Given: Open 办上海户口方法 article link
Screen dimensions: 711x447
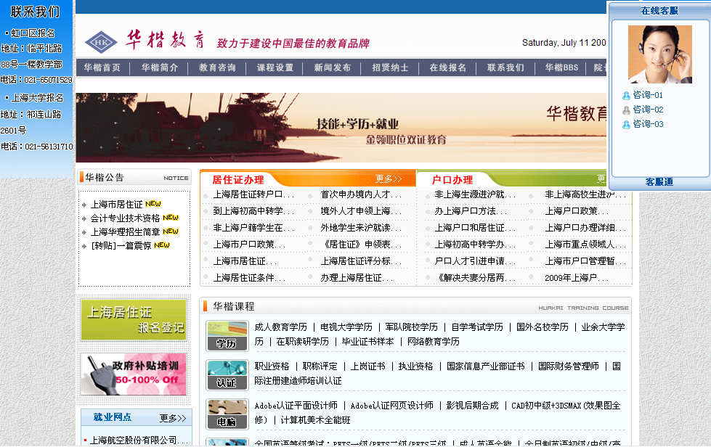Looking at the screenshot, I should (470, 211).
